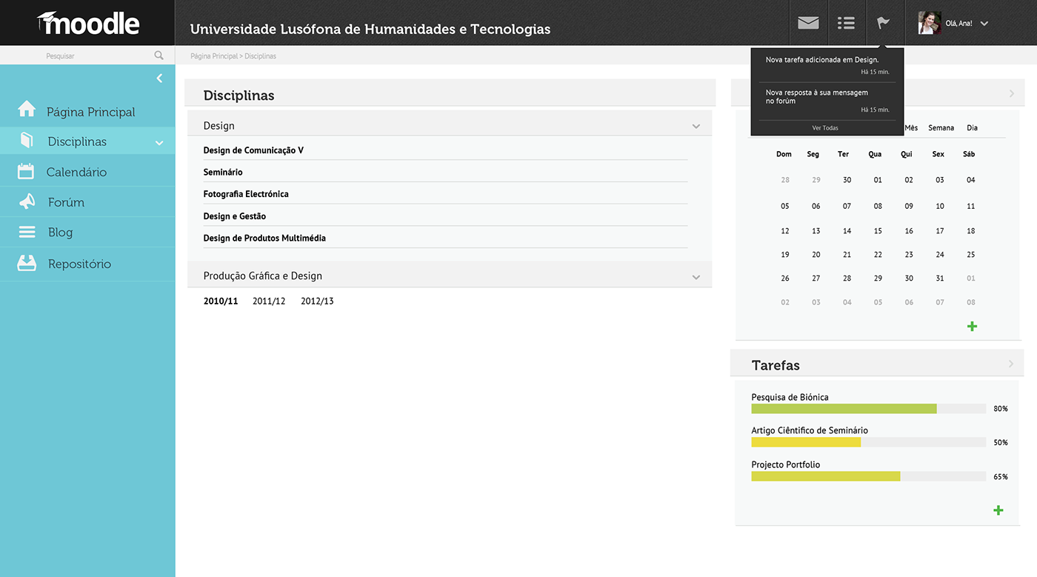Image resolution: width=1037 pixels, height=577 pixels.
Task: Click the Pesquisa de Biónica task name
Action: tap(790, 397)
